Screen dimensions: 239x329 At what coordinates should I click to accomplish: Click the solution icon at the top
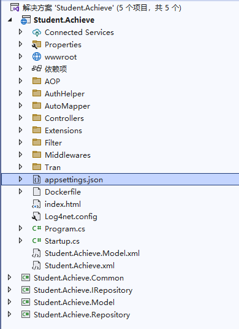15,8
